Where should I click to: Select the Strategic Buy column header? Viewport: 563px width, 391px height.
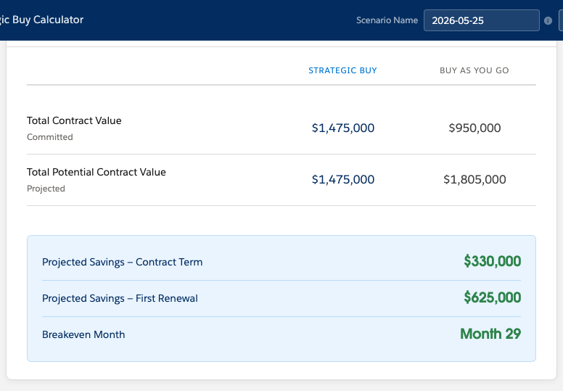coord(343,70)
